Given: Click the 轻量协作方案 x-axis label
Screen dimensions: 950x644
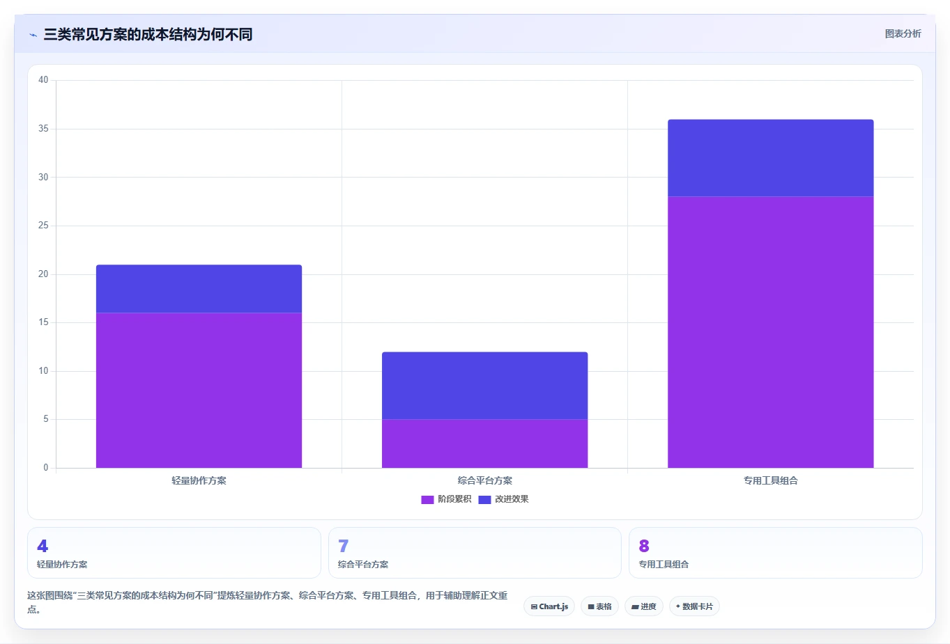Looking at the screenshot, I should click(x=199, y=480).
